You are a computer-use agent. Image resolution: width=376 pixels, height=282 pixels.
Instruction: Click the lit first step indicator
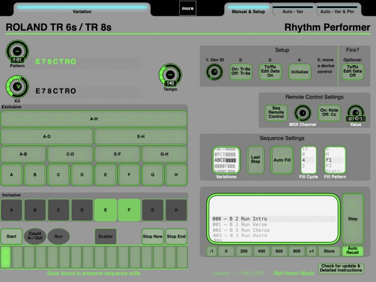click(6, 258)
